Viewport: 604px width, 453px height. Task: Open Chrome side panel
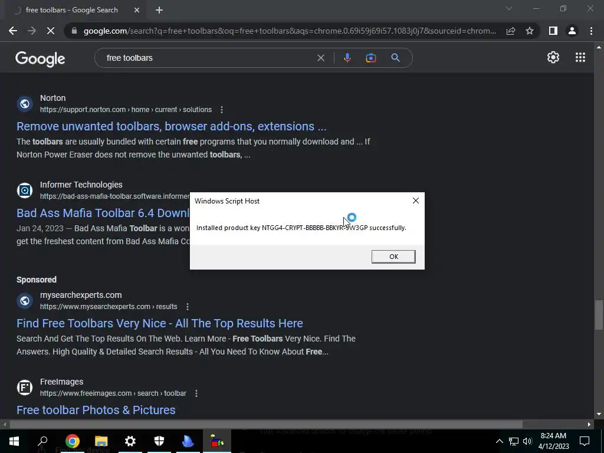coord(553,31)
